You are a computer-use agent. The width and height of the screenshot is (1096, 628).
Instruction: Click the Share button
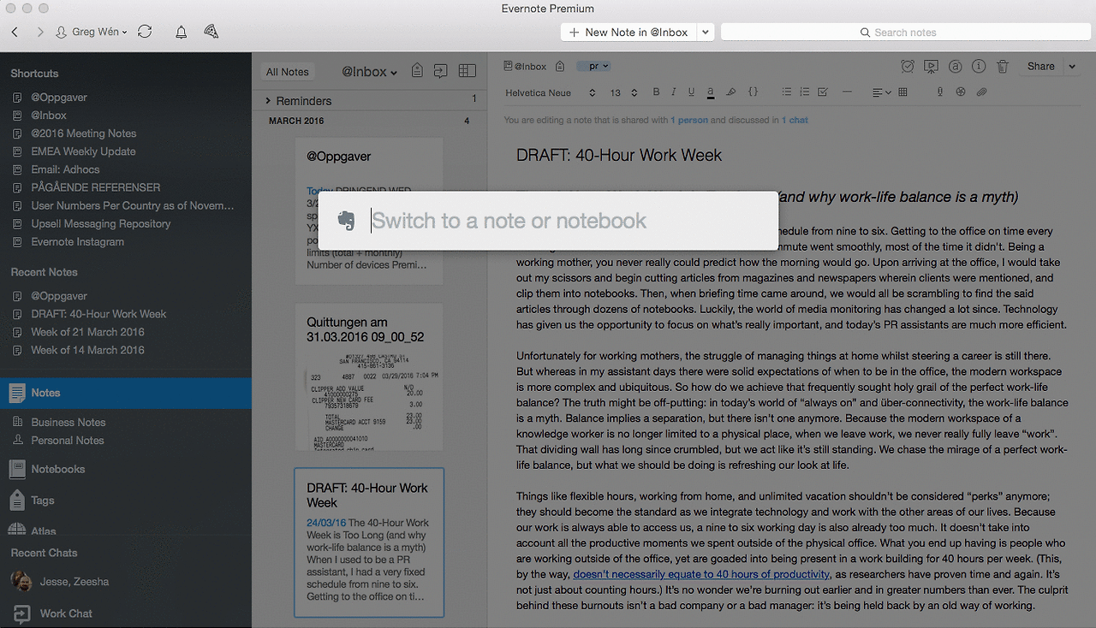pos(1040,66)
